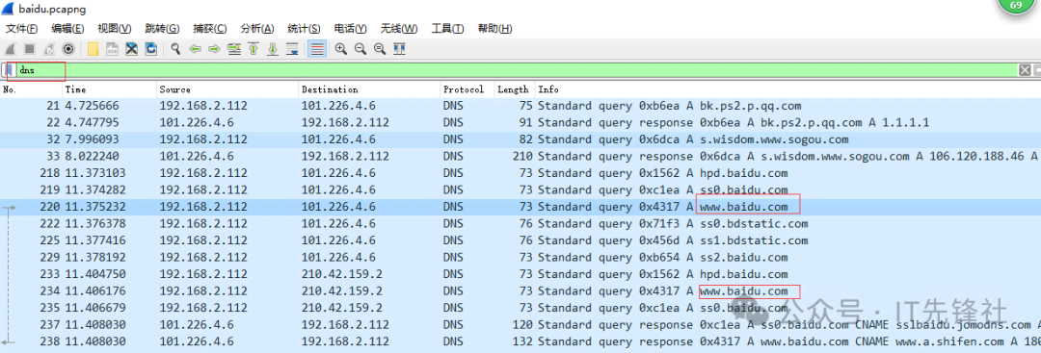This screenshot has height=353, width=1041.
Task: Open the 文件(F) menu
Action: [x=21, y=29]
